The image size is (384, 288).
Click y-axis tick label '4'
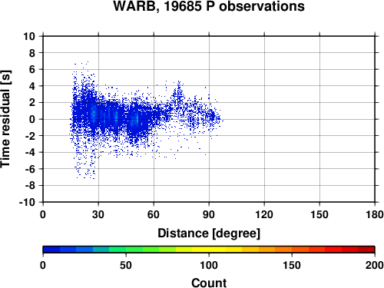click(32, 86)
